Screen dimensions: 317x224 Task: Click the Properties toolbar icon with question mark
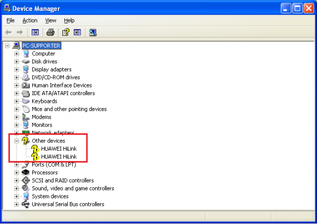pos(66,32)
